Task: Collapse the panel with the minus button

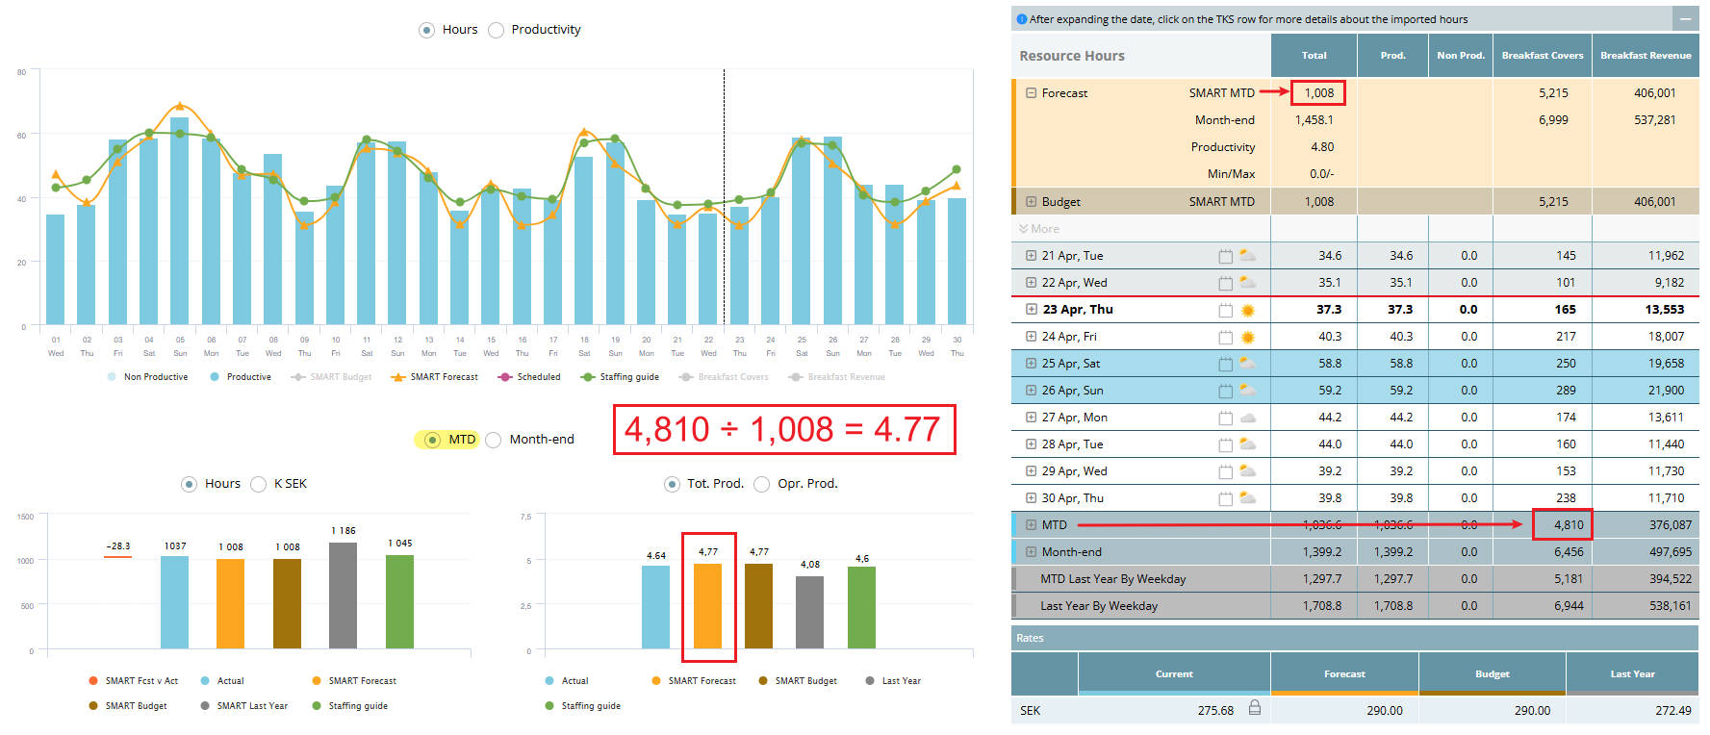Action: (x=1685, y=19)
